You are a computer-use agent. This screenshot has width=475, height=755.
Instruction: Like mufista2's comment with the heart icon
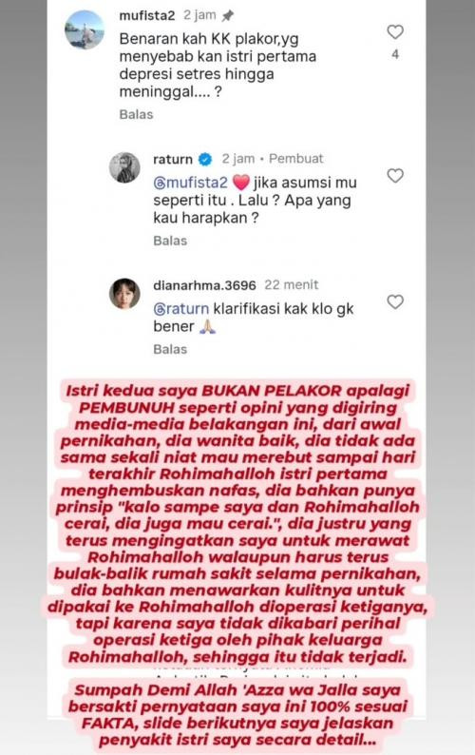(395, 32)
